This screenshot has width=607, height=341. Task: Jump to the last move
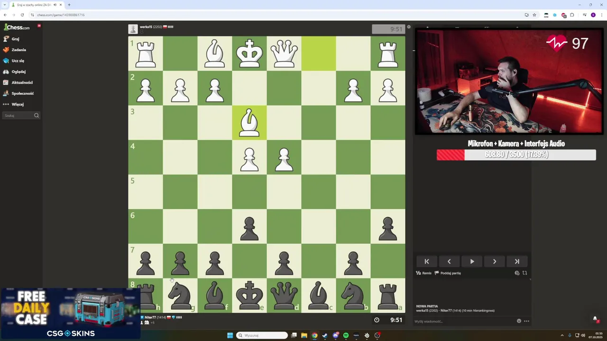click(517, 261)
